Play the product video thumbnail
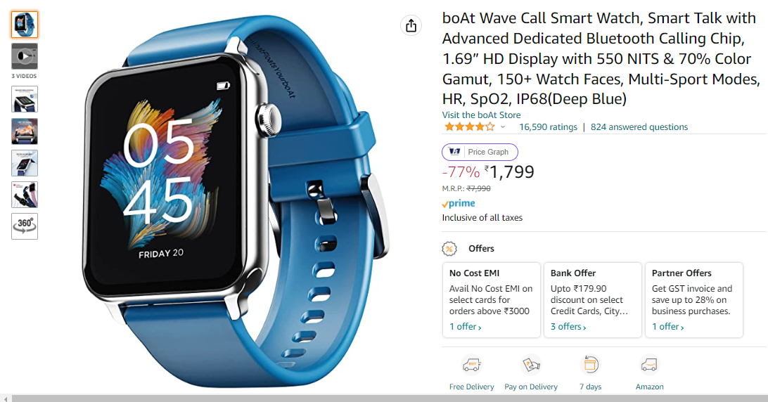 pos(25,56)
